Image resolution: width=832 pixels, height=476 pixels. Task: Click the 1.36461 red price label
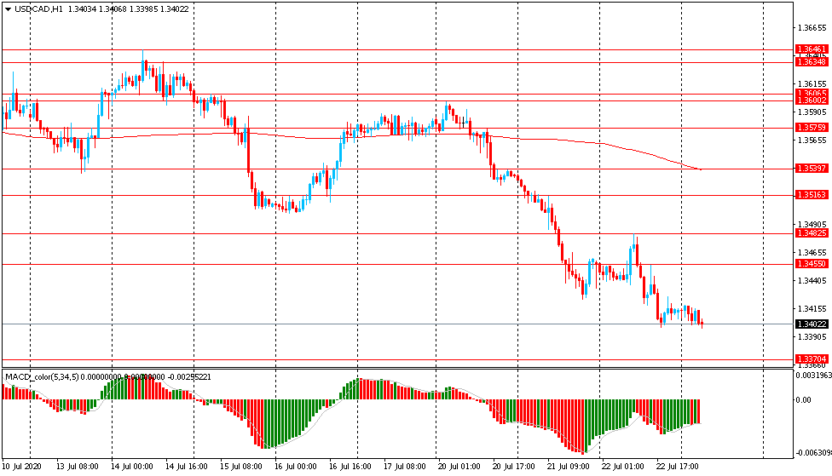(811, 49)
